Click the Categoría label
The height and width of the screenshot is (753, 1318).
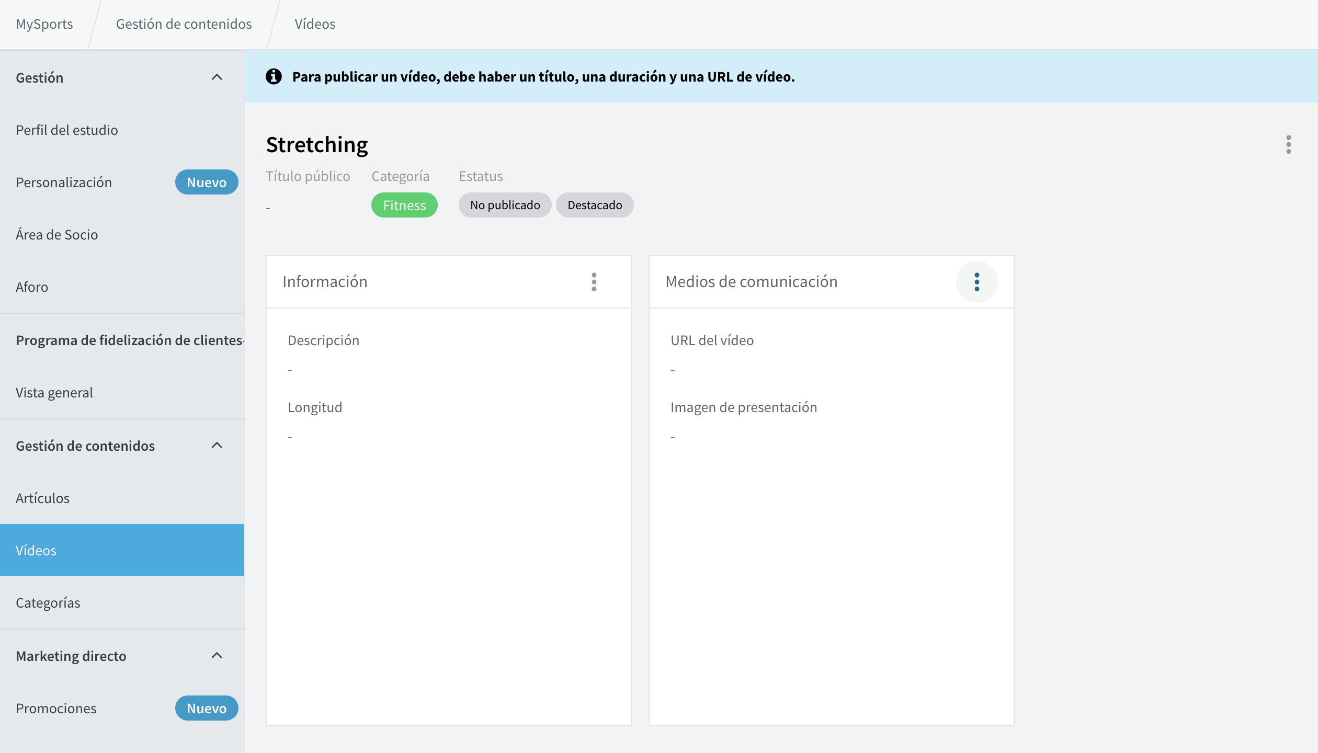coord(401,176)
